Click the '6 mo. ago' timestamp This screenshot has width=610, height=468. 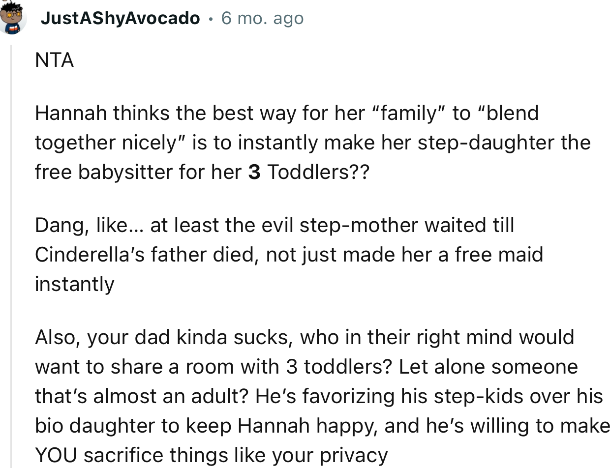point(262,18)
